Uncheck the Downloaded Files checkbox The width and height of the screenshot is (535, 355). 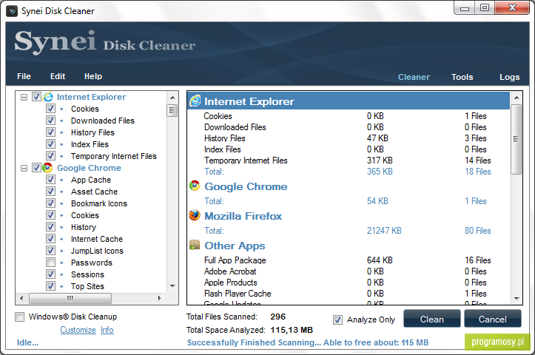[50, 121]
